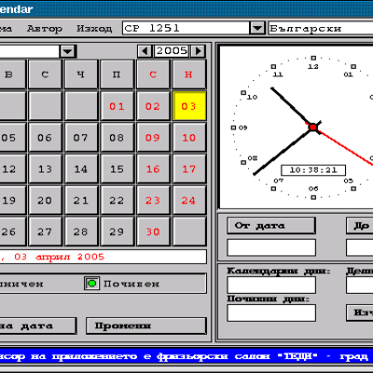Select date 15 in calendar
Screen dimensions: 373x373
coord(117,169)
